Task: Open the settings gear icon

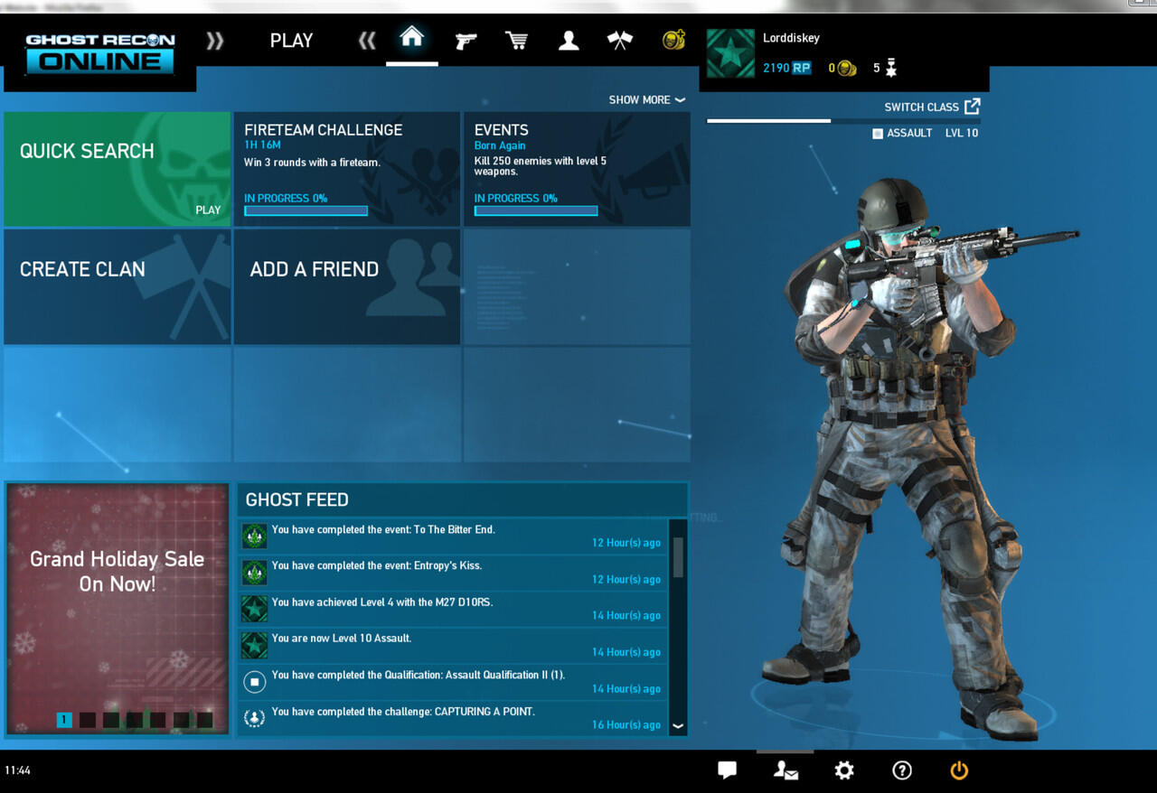Action: coord(844,770)
